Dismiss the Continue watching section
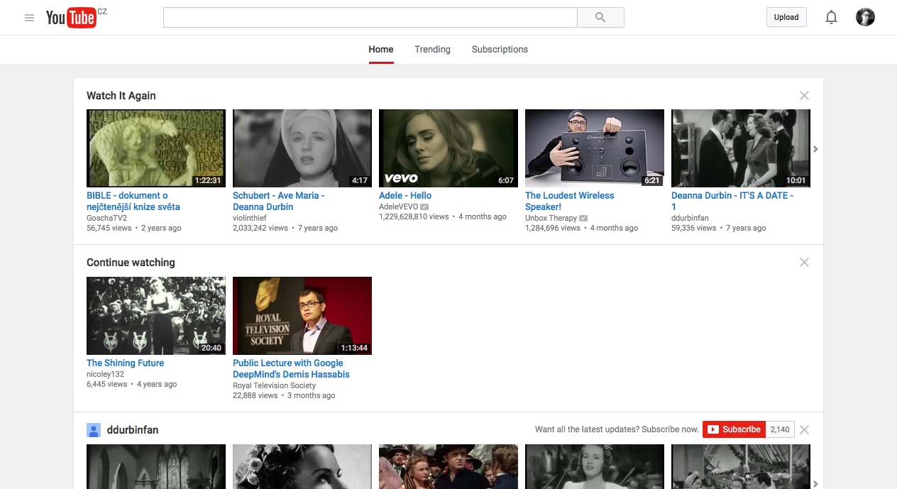This screenshot has width=897, height=489. tap(804, 263)
